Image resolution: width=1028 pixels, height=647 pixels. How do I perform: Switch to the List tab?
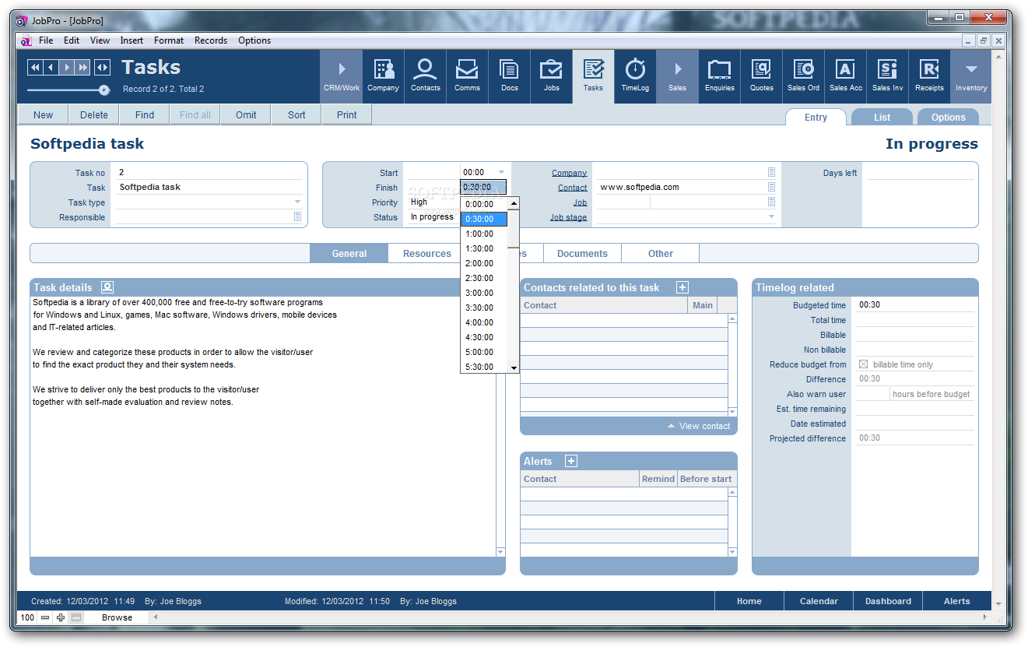882,118
